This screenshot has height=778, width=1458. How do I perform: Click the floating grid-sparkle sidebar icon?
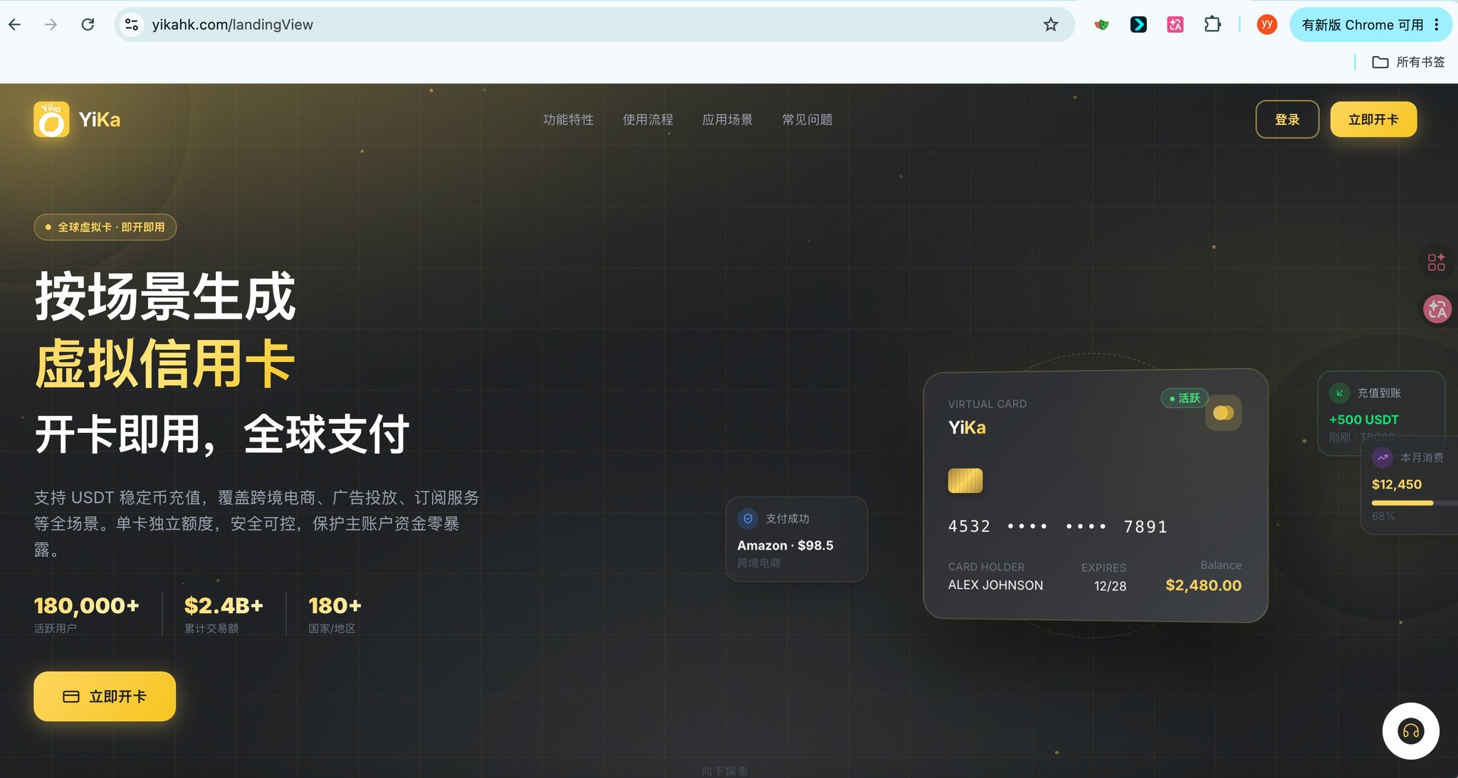pos(1437,262)
